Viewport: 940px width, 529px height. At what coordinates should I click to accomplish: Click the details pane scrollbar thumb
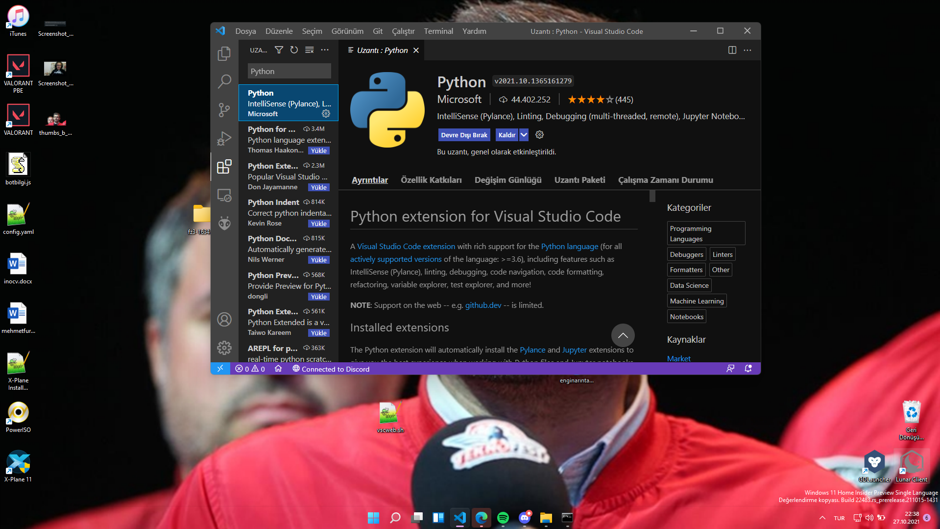(652, 196)
